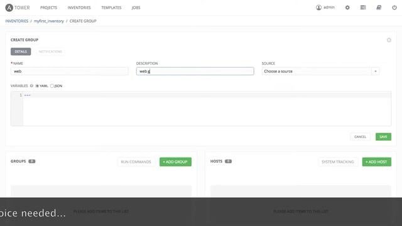402x226 pixels.
Task: Close the Create Group panel
Action: point(389,40)
